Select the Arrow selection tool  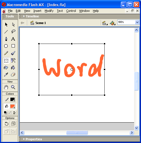pyautogui.click(x=6, y=25)
